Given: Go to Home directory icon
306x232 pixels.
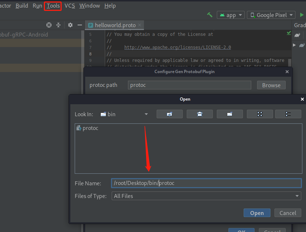Looking at the screenshot, I should [199, 114].
